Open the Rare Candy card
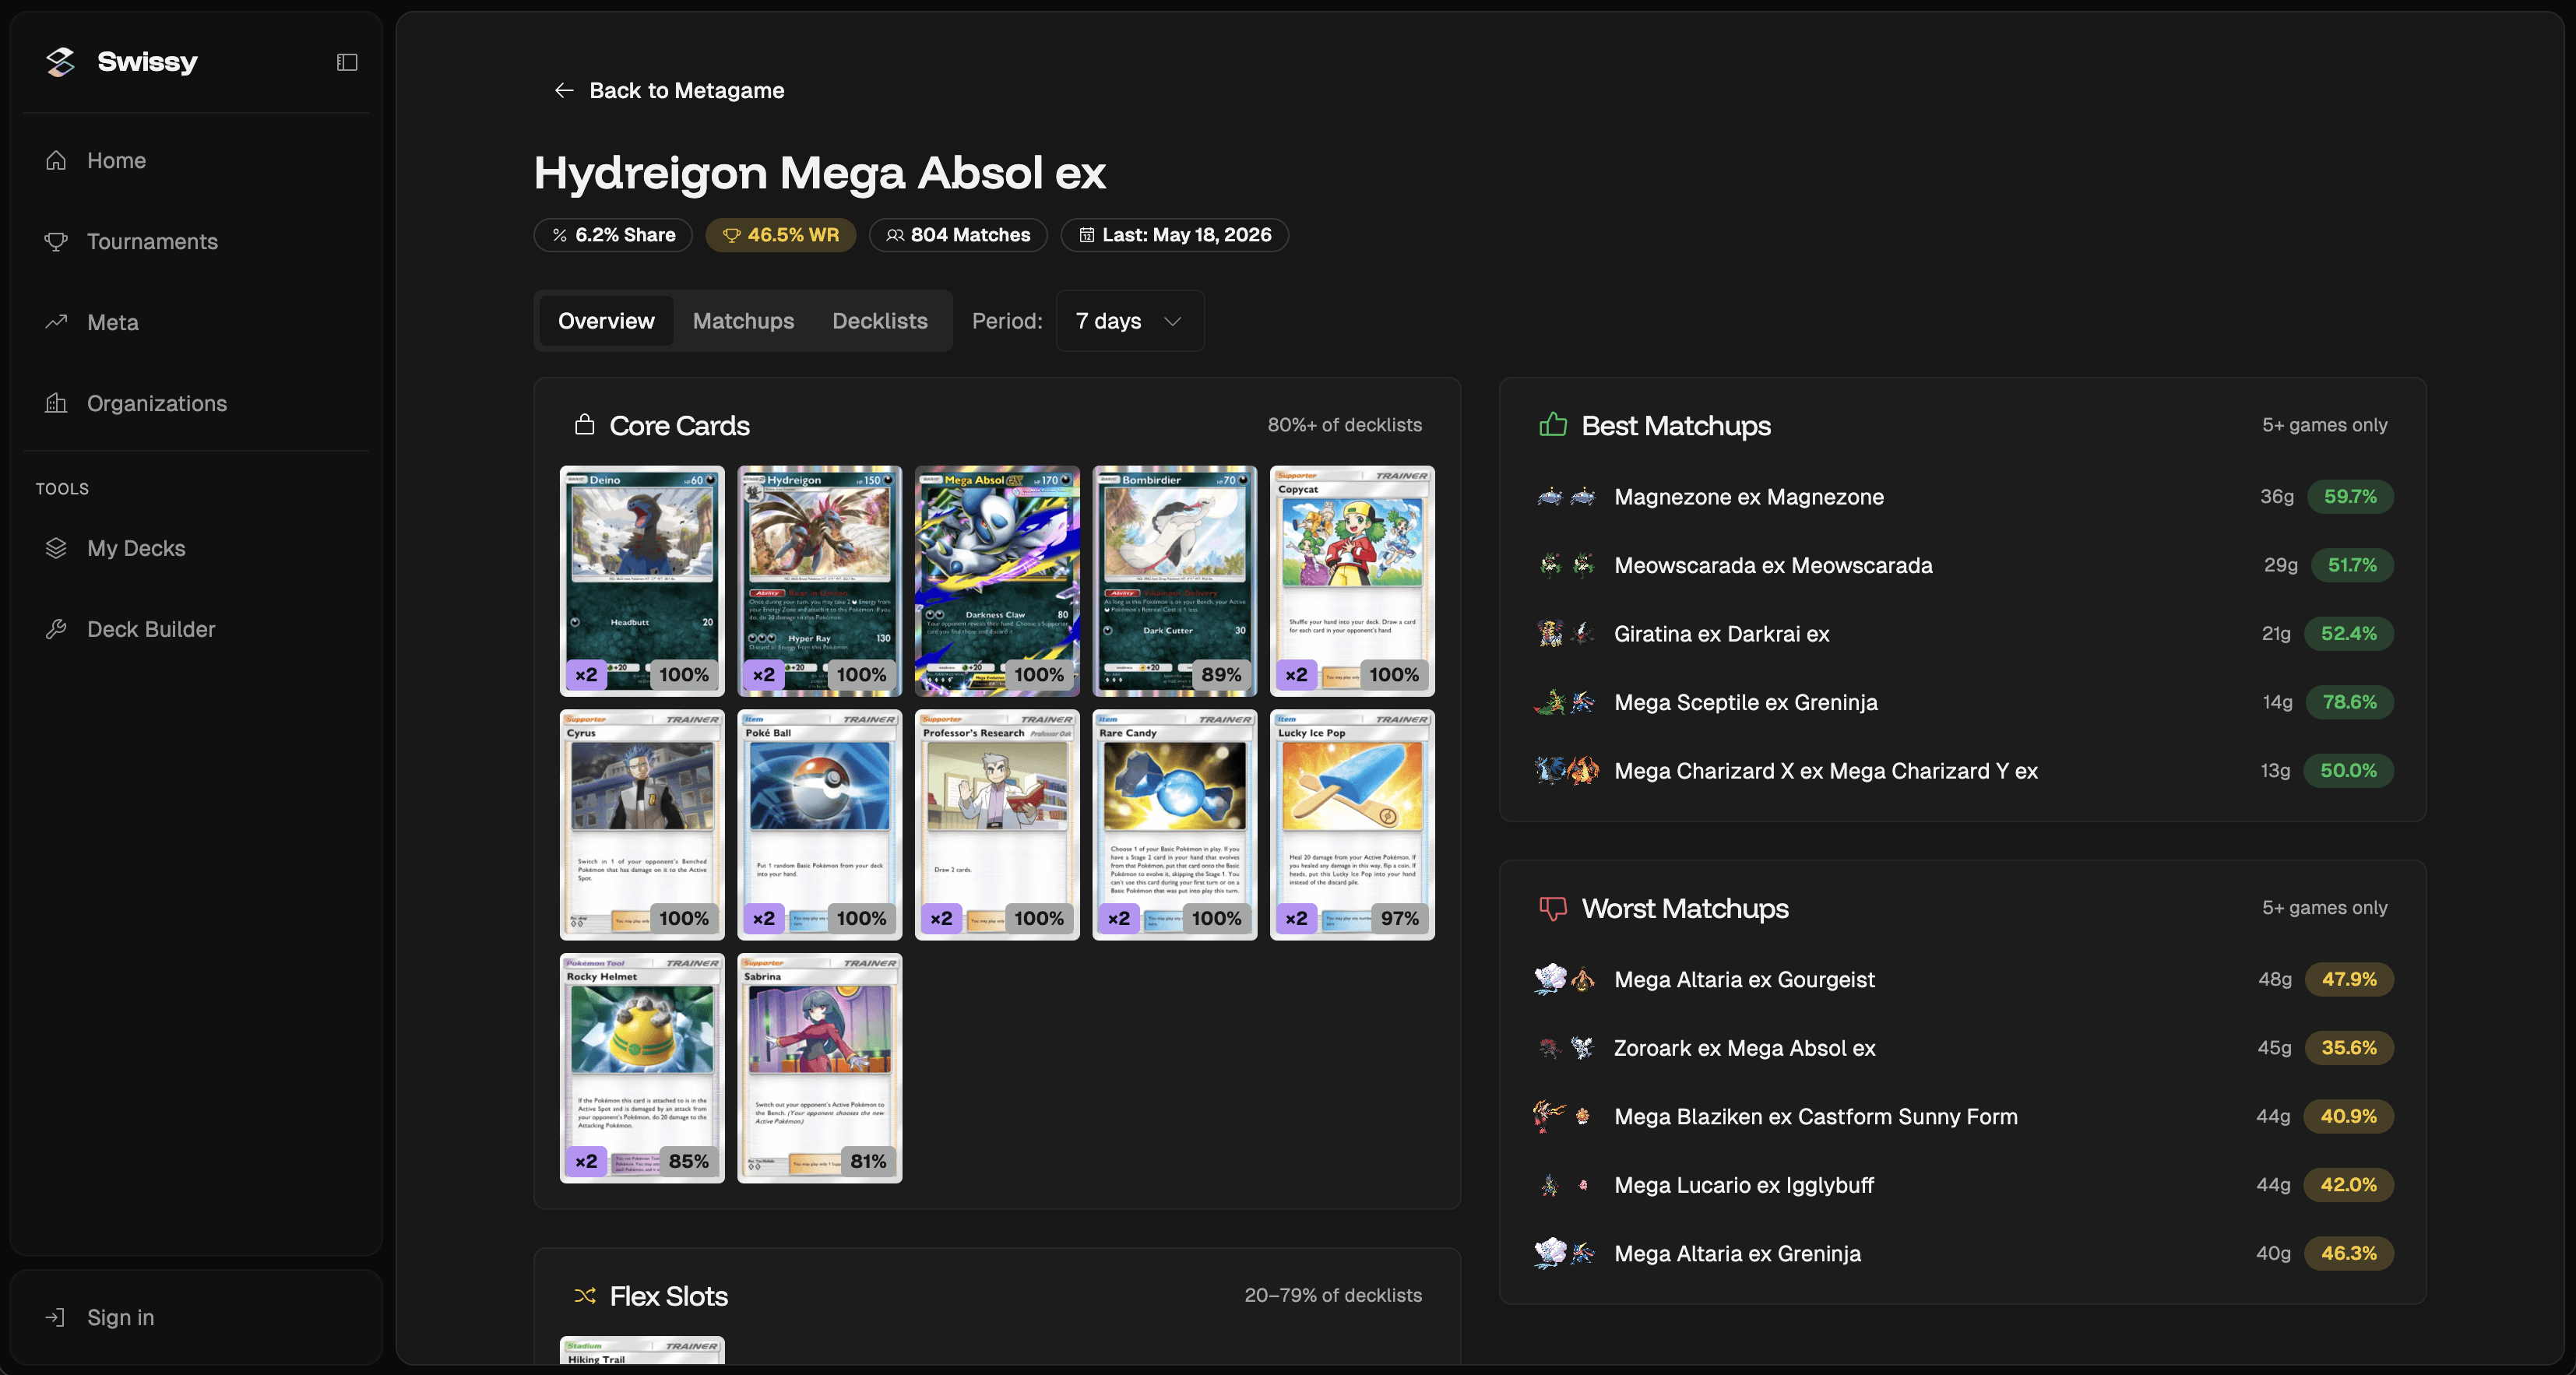The image size is (2576, 1375). click(1175, 825)
